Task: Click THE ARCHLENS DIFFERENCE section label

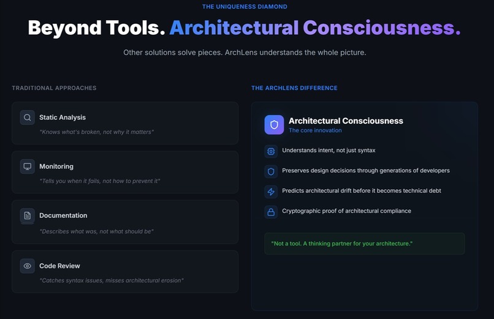Action: pos(294,88)
